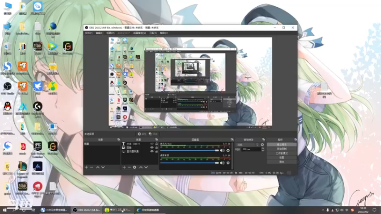Image resolution: width=381 pixels, height=214 pixels.
Task: Click Exit button in Controls panel
Action: (281, 162)
